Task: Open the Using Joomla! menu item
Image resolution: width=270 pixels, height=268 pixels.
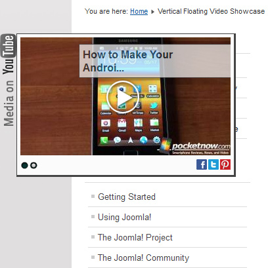Action: pos(124,217)
